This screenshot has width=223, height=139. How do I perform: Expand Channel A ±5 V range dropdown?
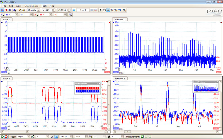click(x=16, y=14)
